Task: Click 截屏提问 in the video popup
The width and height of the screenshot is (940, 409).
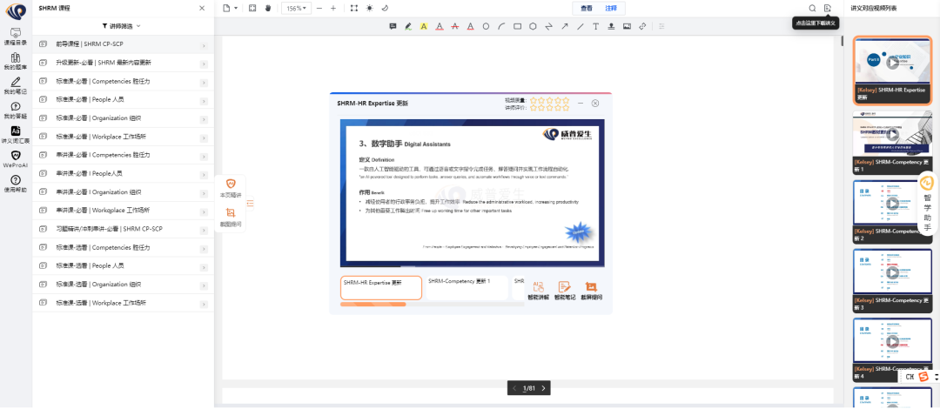Action: [591, 291]
